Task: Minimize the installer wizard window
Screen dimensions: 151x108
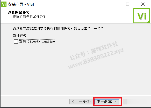Action: pyautogui.click(x=113, y=4)
